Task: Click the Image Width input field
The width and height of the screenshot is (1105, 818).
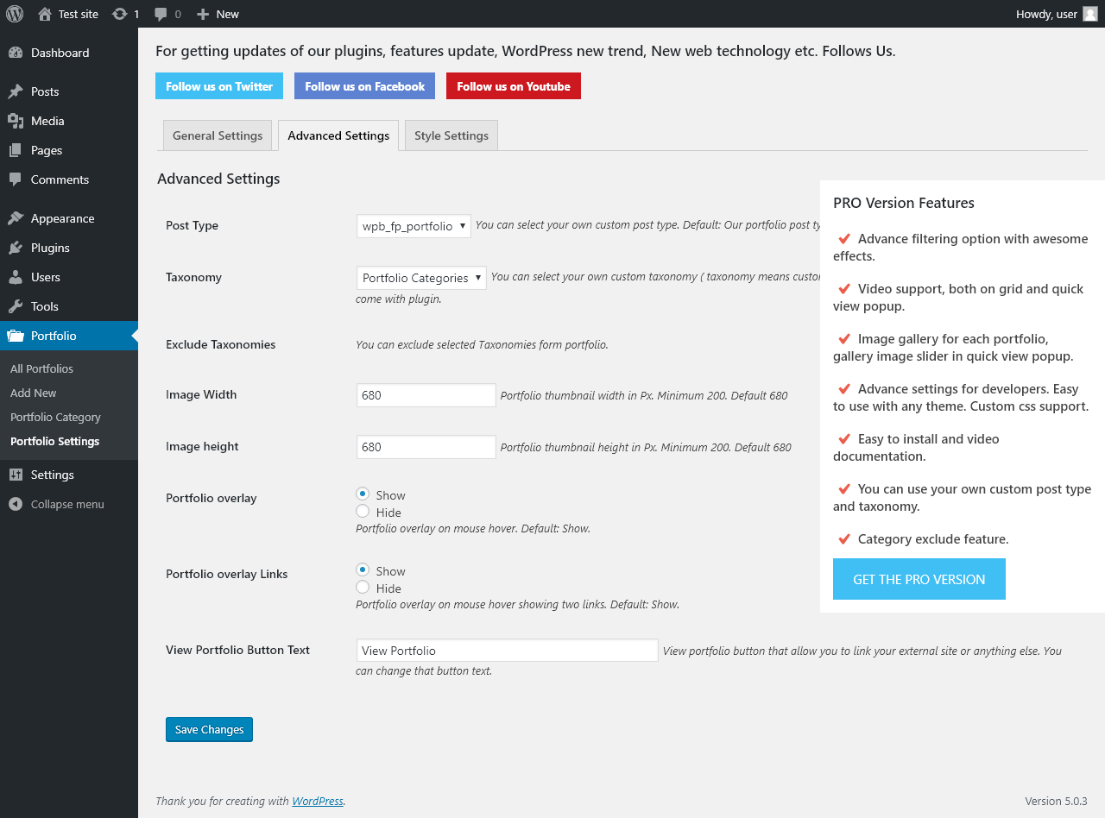Action: click(426, 395)
